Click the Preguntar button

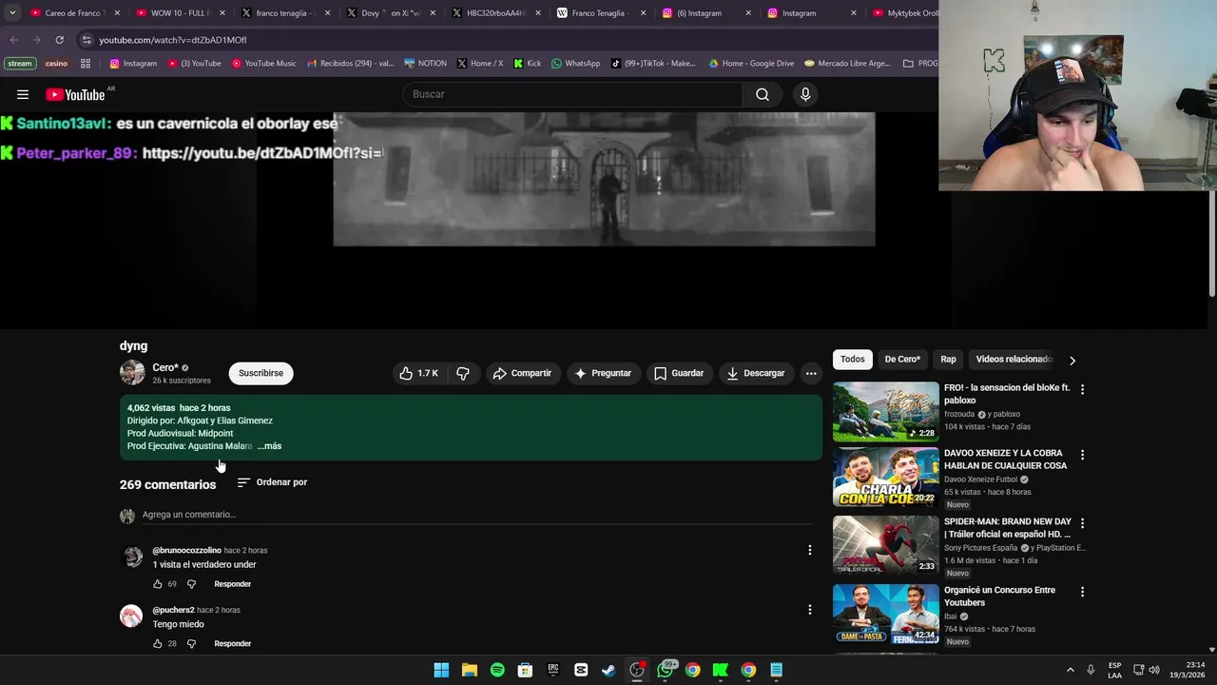pos(602,373)
